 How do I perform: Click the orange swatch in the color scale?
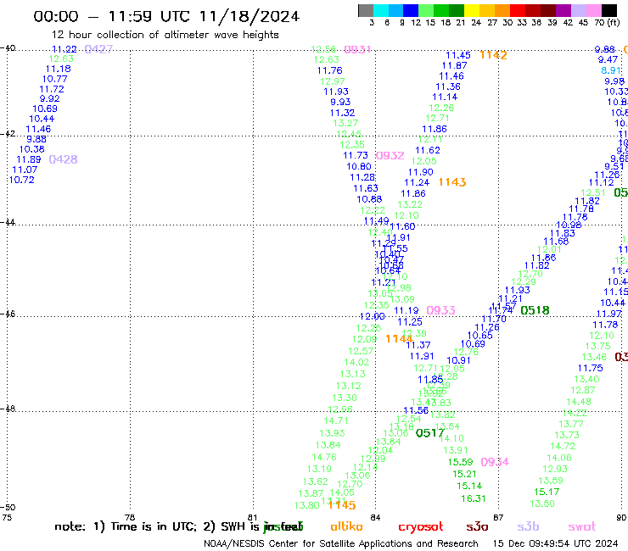(x=502, y=10)
